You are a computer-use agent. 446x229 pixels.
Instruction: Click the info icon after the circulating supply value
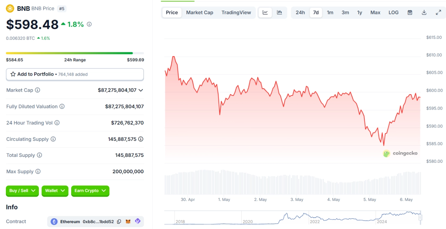(x=141, y=139)
